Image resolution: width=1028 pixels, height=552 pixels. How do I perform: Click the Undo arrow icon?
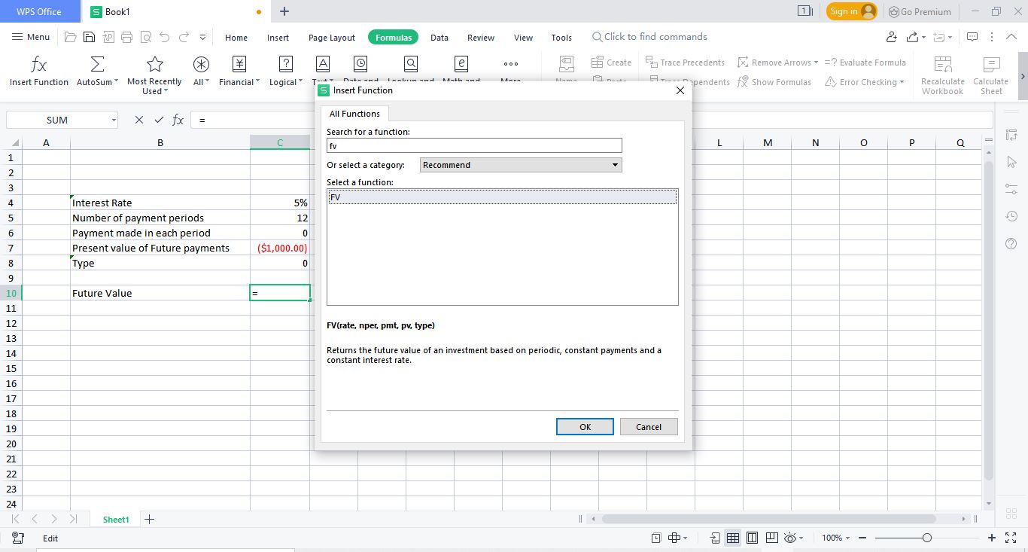[164, 37]
